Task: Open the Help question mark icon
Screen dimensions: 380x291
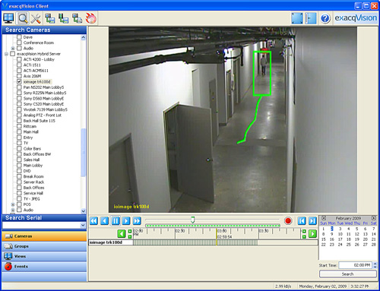Action: click(325, 18)
